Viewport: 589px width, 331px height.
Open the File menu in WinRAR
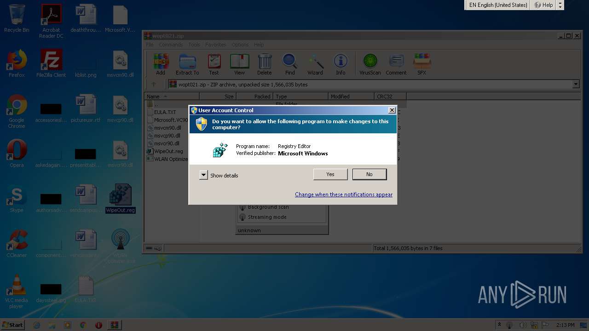coord(150,45)
